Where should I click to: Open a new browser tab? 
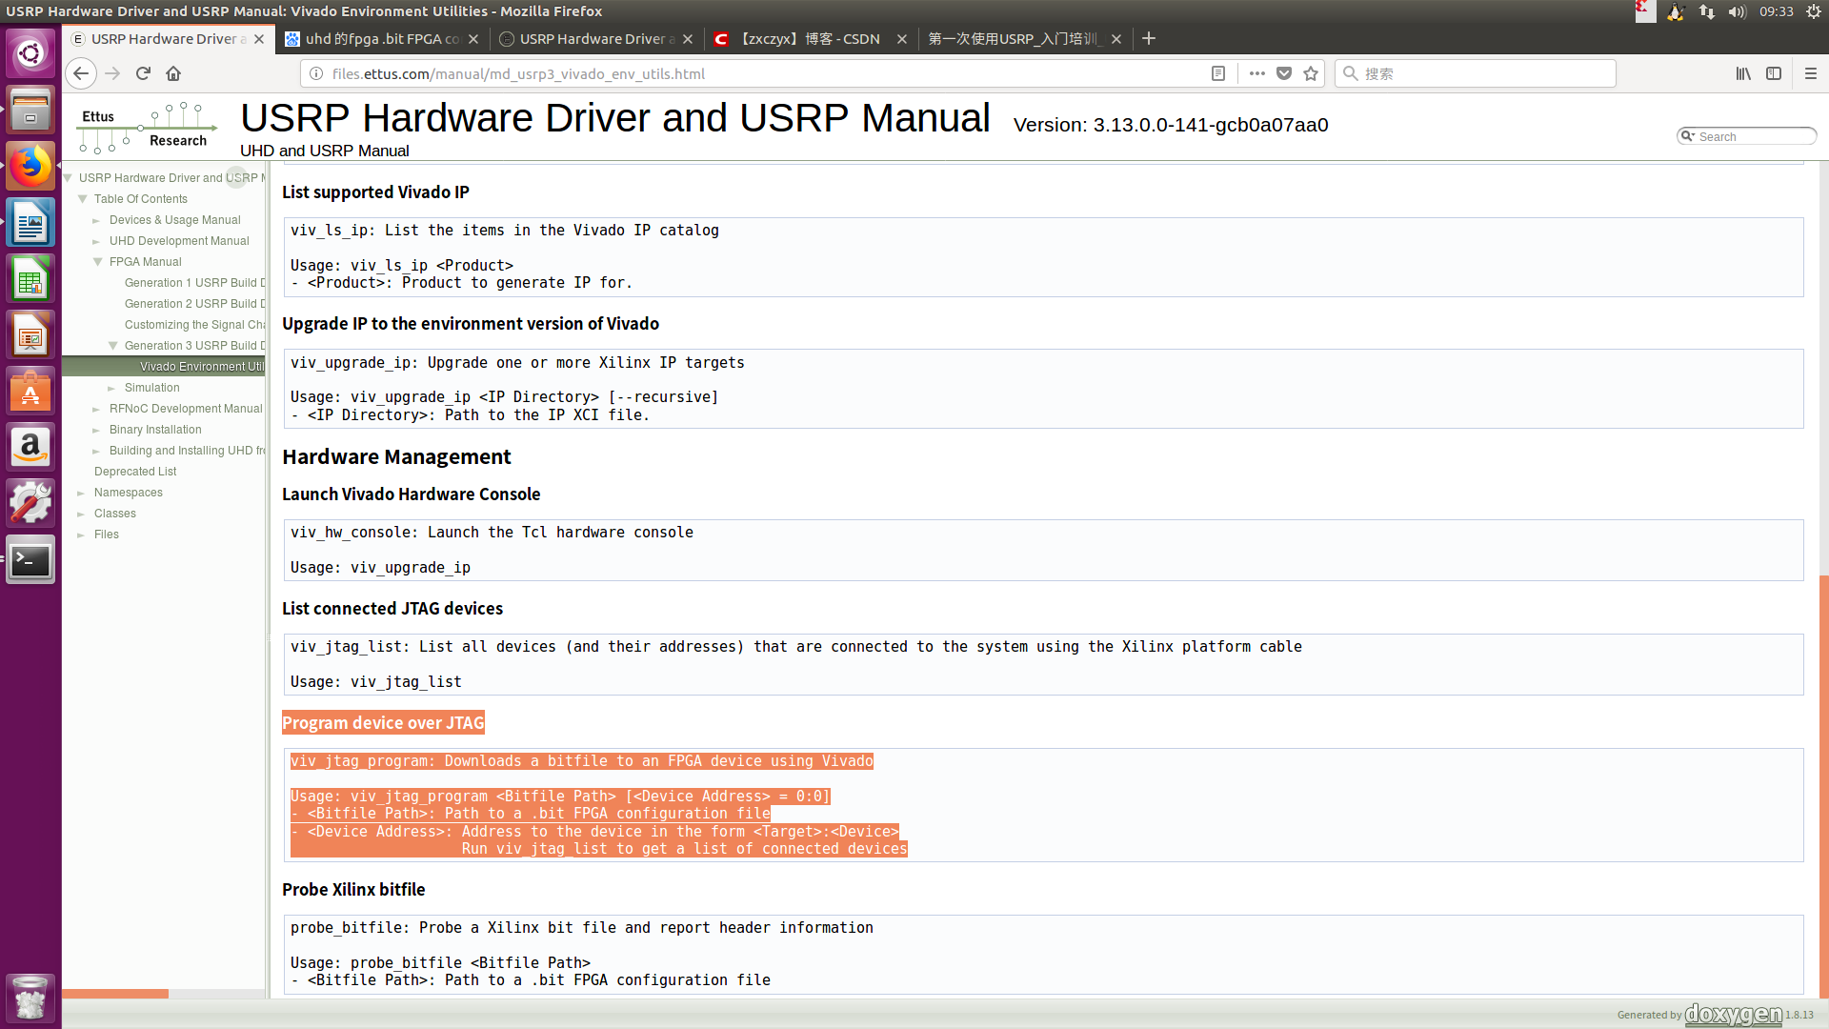click(x=1149, y=38)
